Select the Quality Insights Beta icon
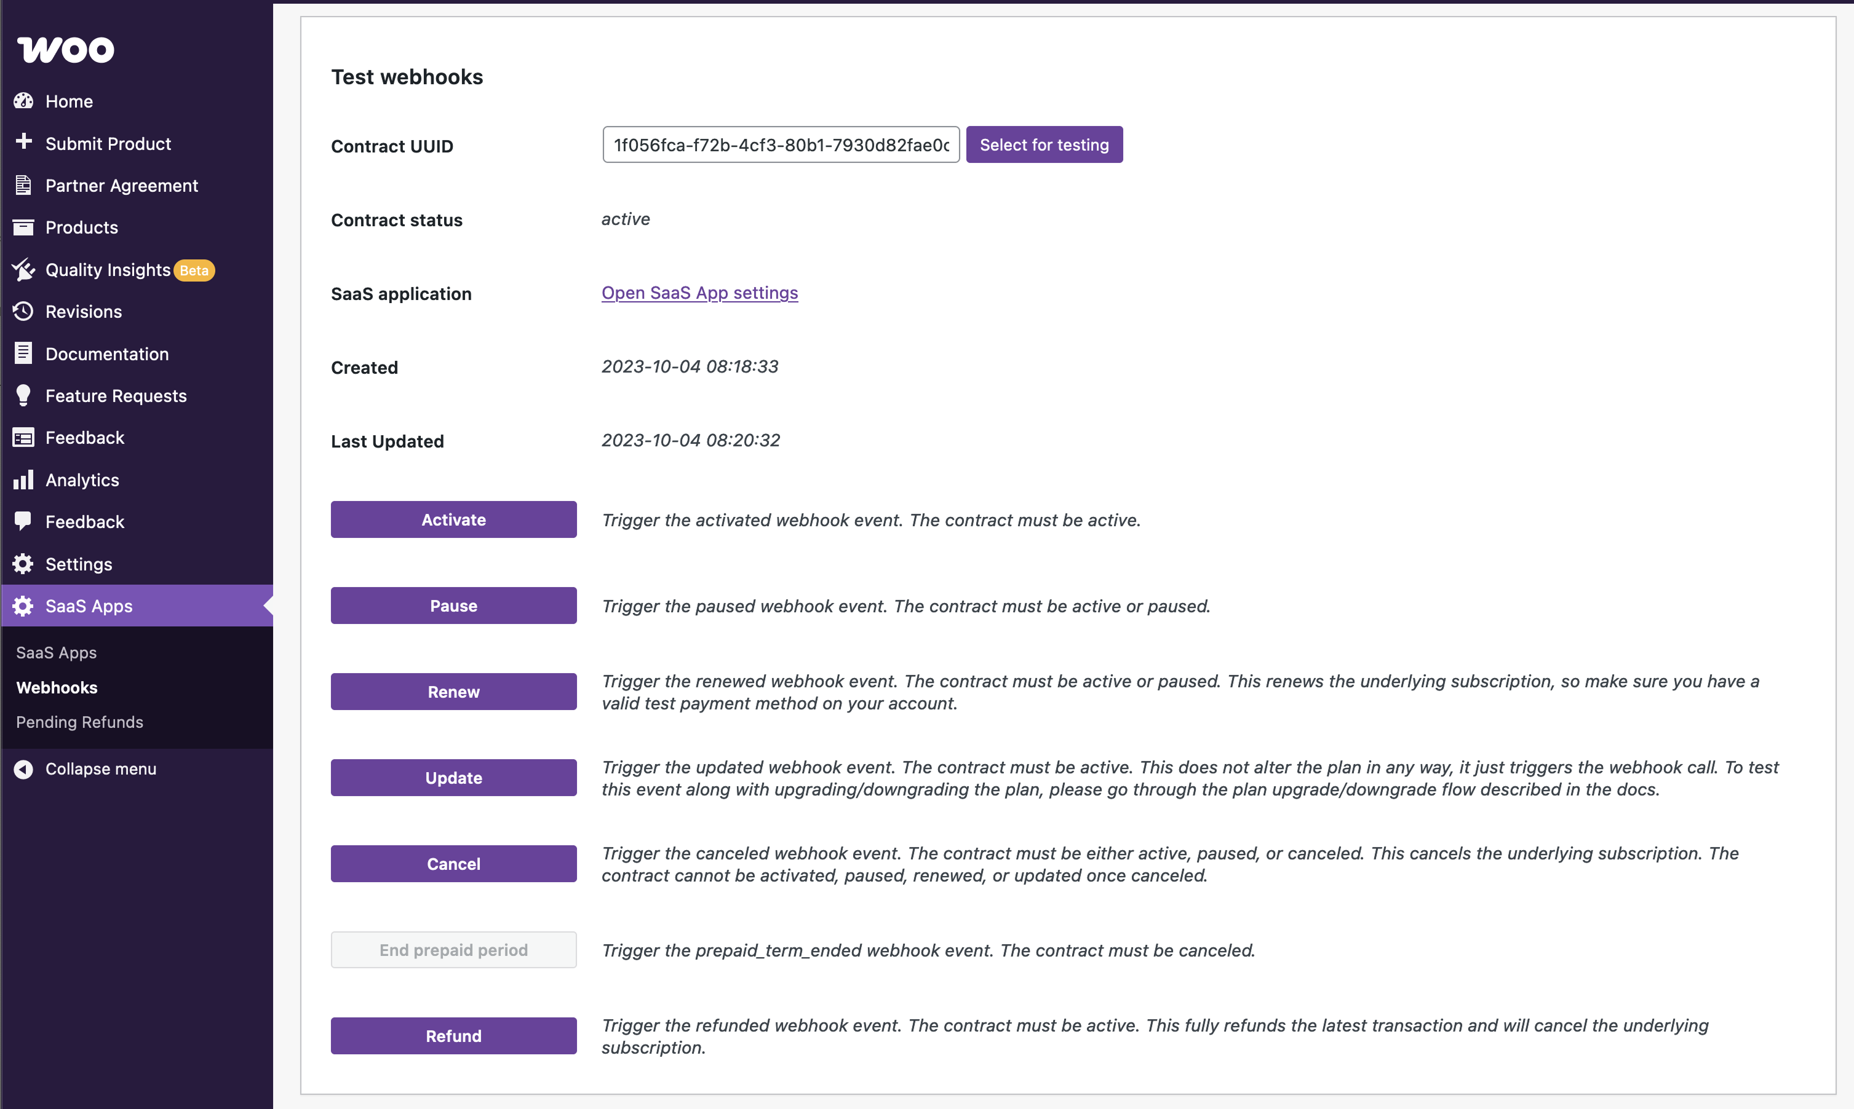This screenshot has width=1854, height=1109. 23,270
